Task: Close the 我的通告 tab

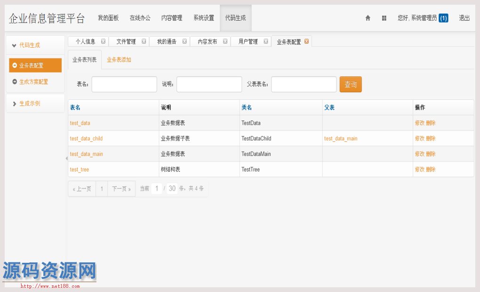Action: pyautogui.click(x=184, y=41)
